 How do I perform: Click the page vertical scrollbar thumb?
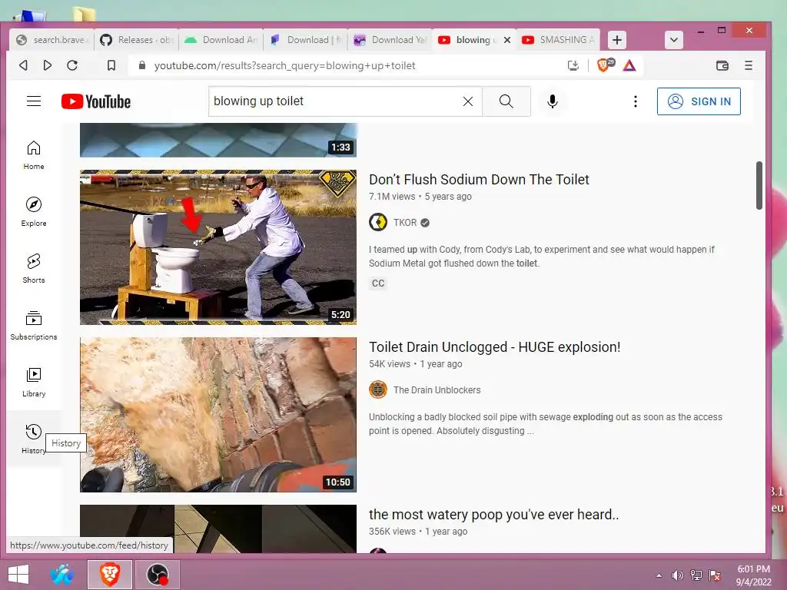(x=759, y=185)
